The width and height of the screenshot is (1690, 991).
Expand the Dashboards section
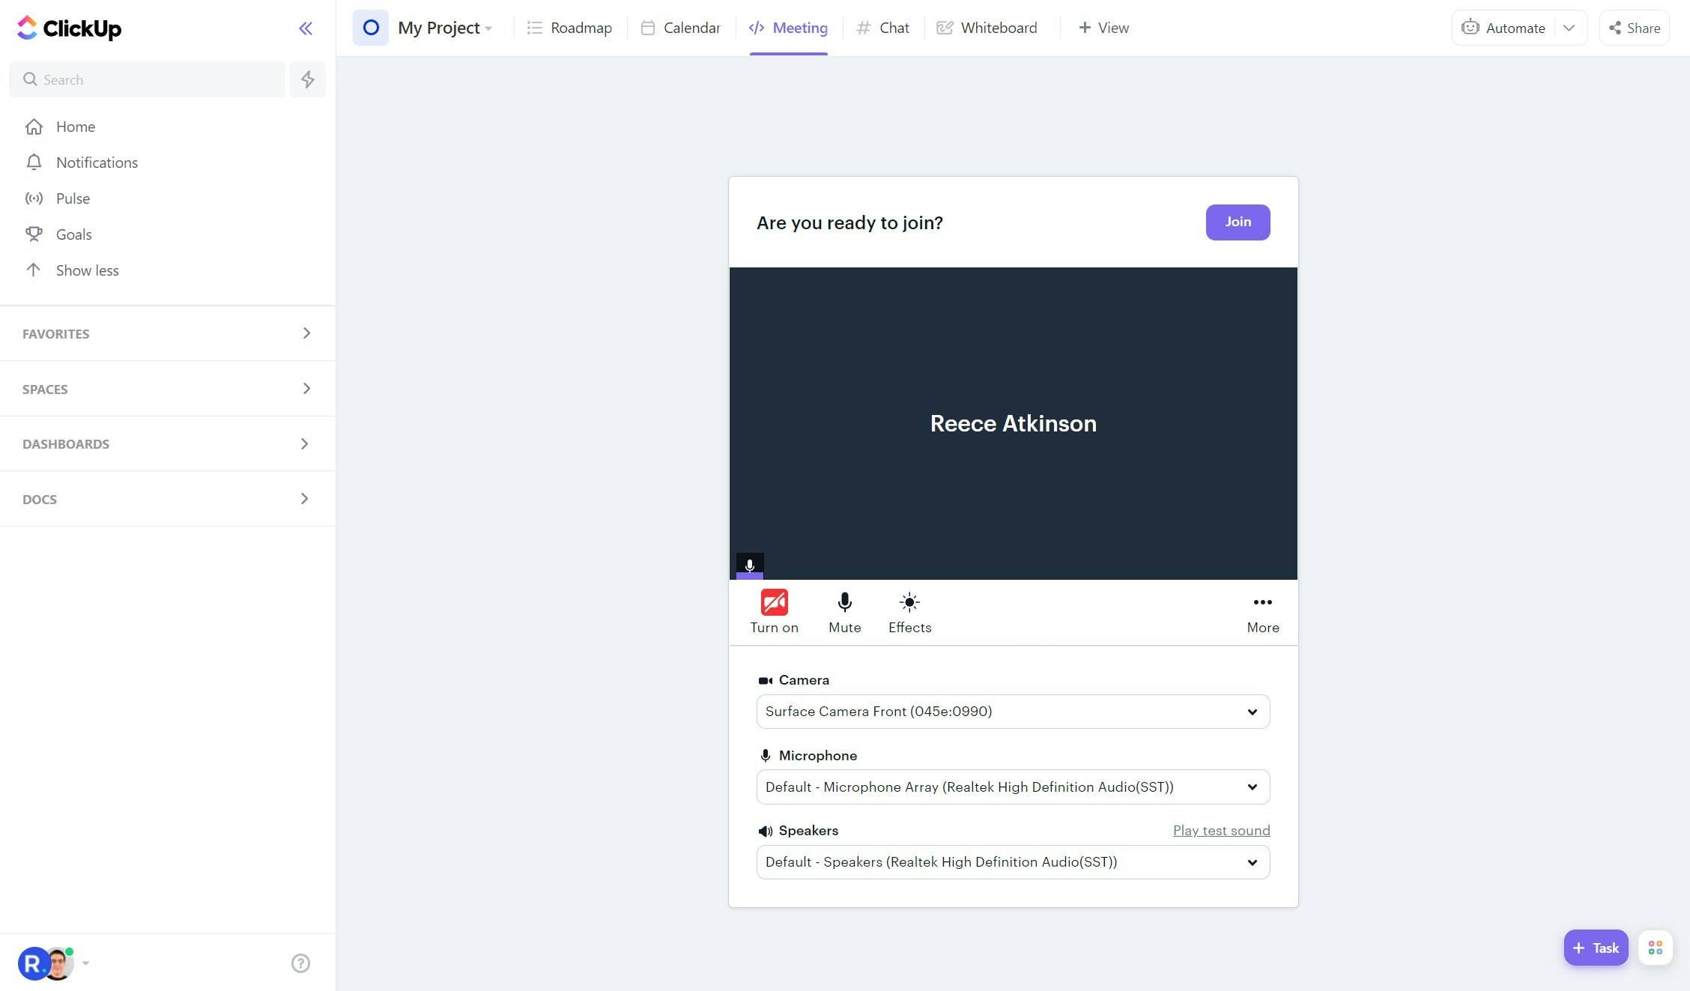coord(168,443)
